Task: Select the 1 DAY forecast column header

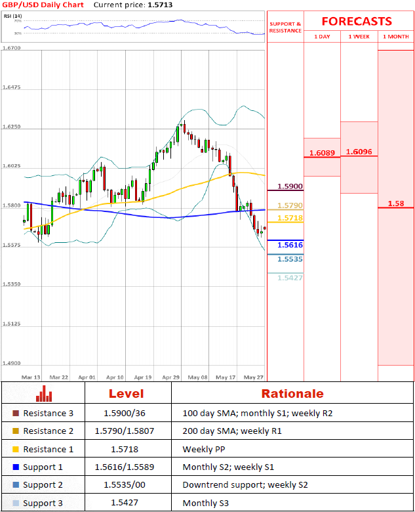Action: (x=322, y=37)
